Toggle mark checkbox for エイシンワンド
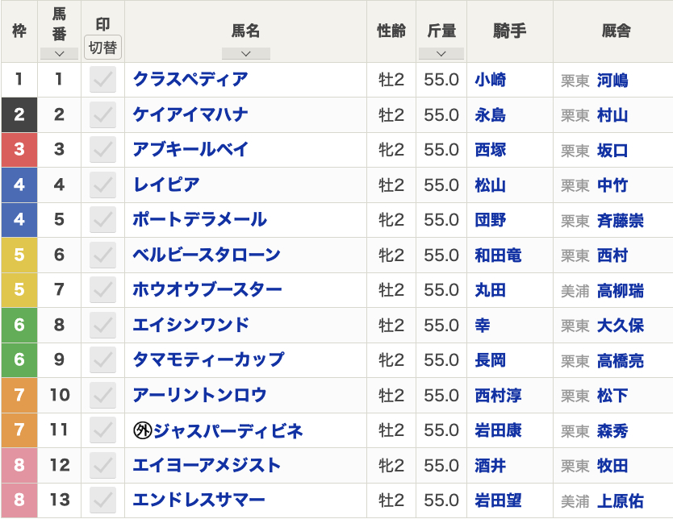The width and height of the screenshot is (673, 519). click(x=102, y=325)
